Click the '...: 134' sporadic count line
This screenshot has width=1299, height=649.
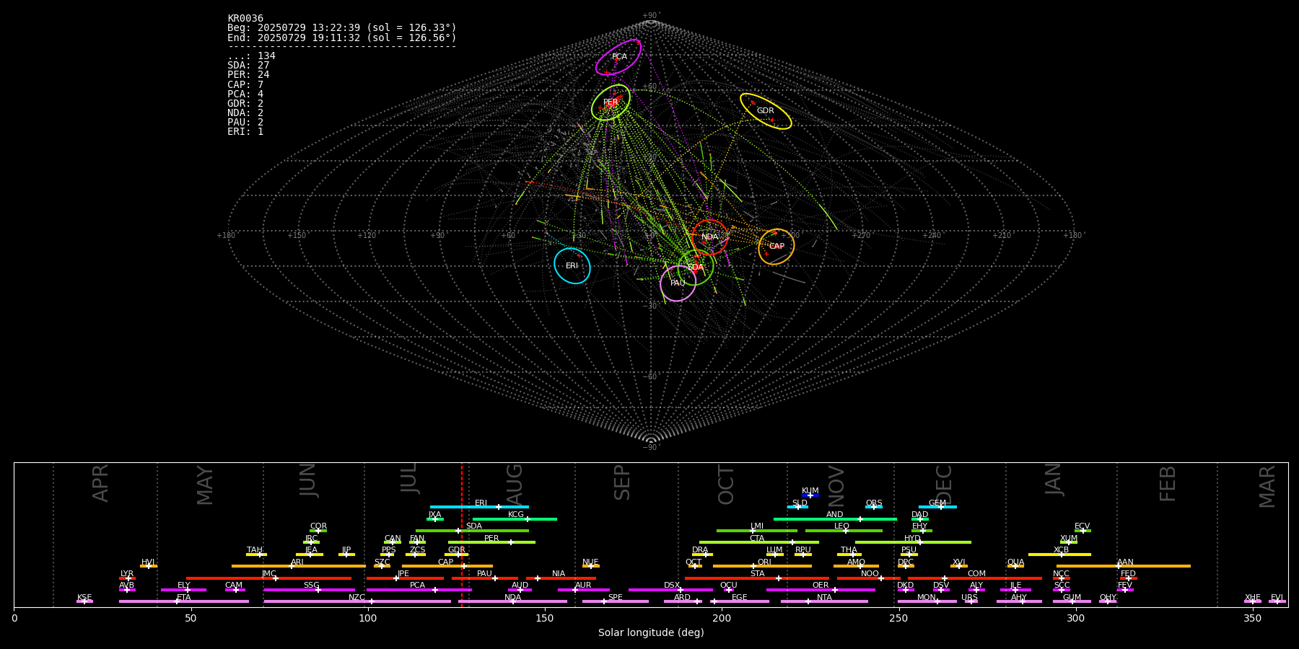tap(251, 56)
